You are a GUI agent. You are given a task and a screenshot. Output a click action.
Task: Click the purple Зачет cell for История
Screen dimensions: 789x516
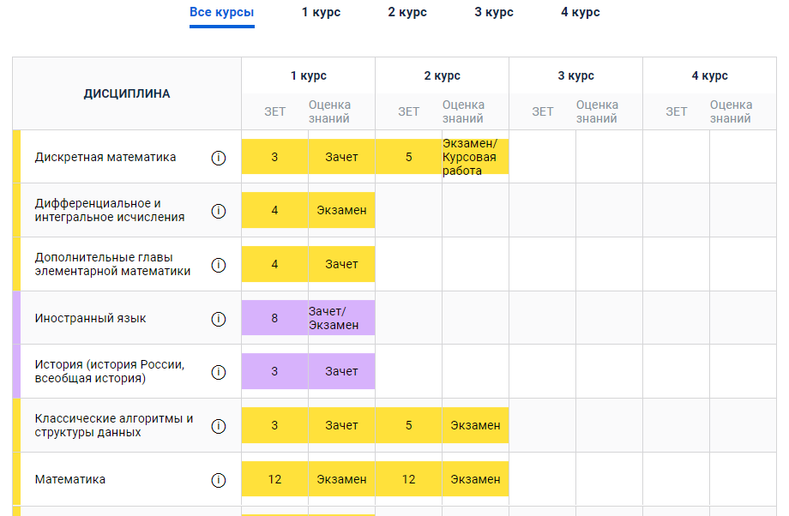pyautogui.click(x=341, y=370)
